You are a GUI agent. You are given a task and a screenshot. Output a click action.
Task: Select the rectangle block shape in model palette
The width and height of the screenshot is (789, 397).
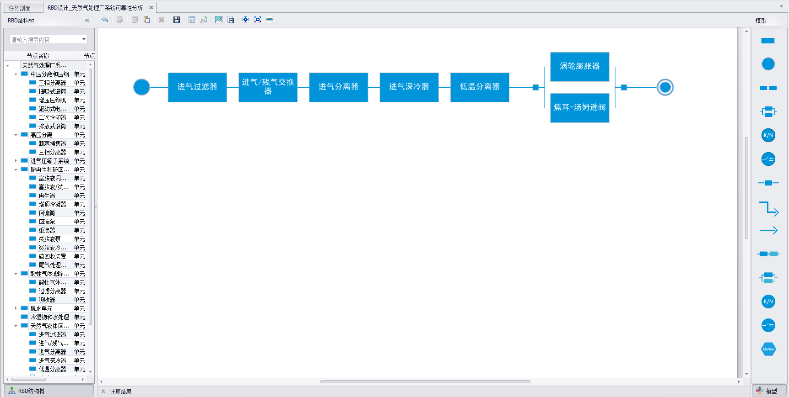(x=768, y=41)
